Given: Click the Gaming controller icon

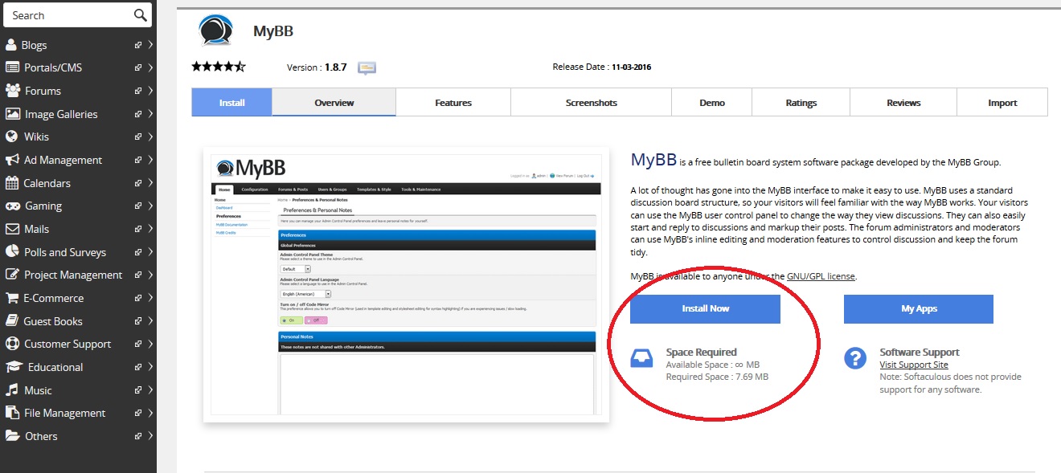Looking at the screenshot, I should tap(12, 206).
